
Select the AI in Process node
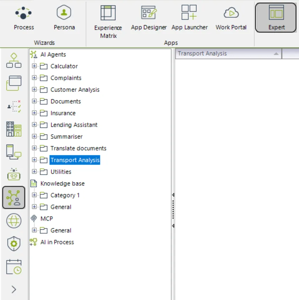(x=57, y=242)
